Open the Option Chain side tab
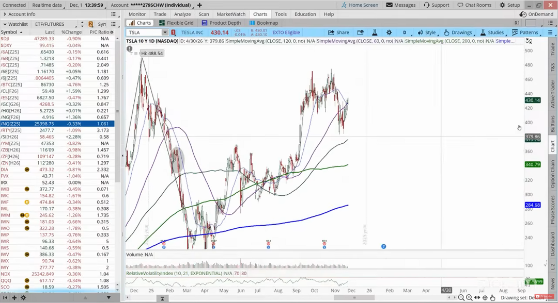Image resolution: width=558 pixels, height=303 pixels. tap(553, 174)
